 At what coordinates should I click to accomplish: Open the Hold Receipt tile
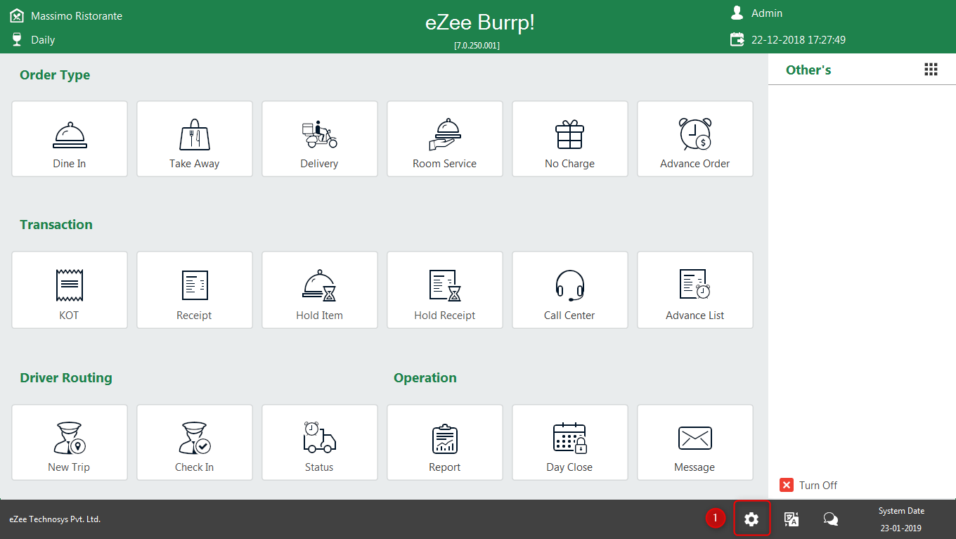pyautogui.click(x=445, y=290)
